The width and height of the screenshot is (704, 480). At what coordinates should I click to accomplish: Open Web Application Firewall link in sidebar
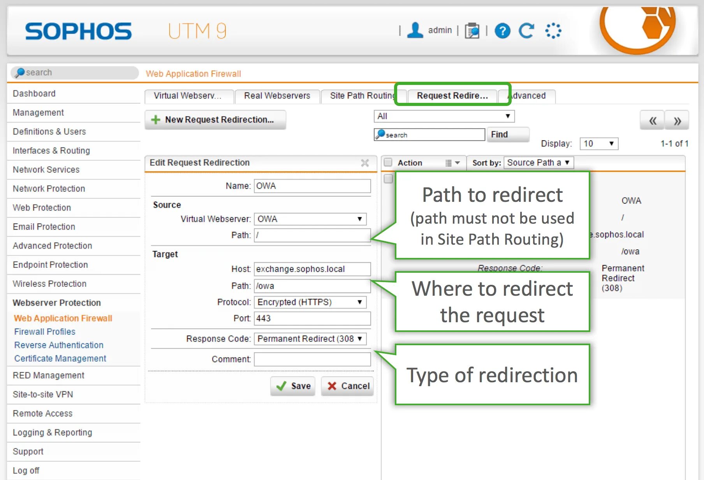click(63, 318)
